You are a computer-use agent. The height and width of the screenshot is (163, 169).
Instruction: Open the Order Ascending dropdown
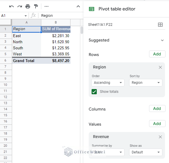point(108,83)
